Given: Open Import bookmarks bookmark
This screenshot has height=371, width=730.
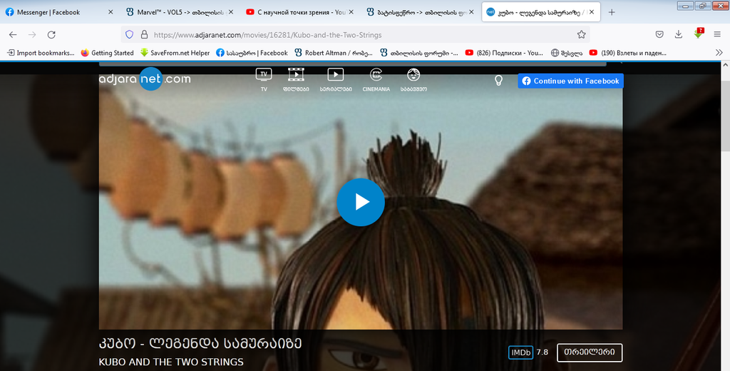Looking at the screenshot, I should [x=41, y=53].
